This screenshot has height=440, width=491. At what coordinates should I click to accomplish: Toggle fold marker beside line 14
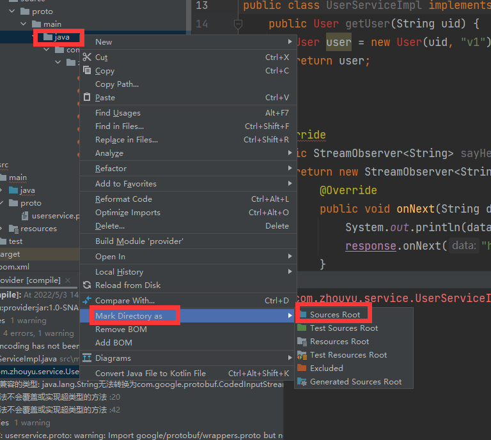[x=238, y=24]
